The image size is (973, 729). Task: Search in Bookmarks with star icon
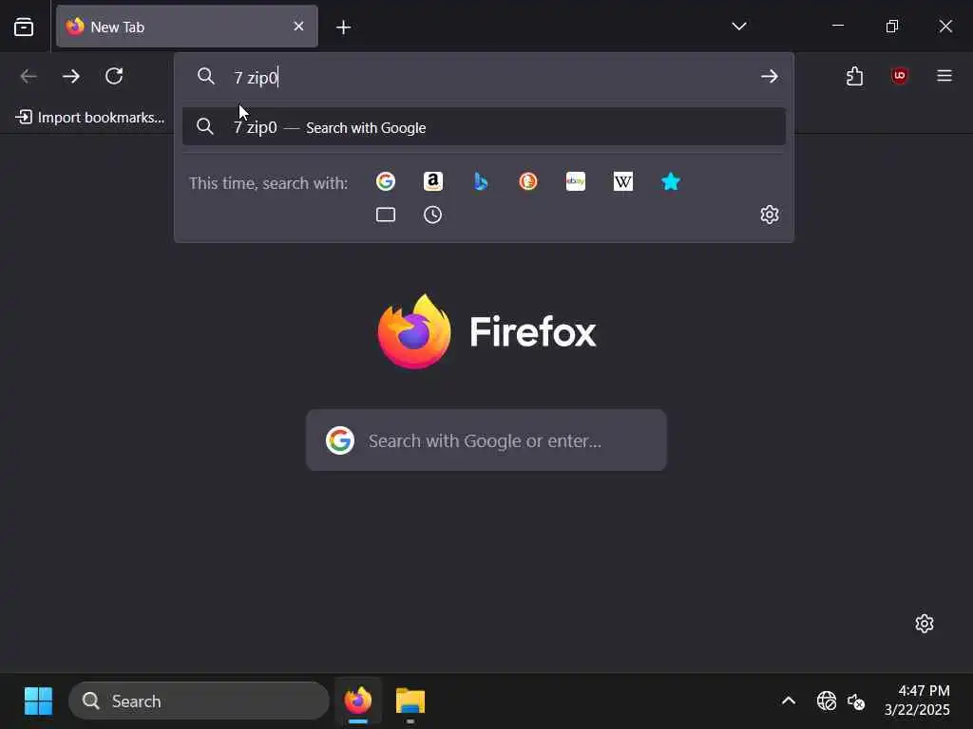[671, 181]
